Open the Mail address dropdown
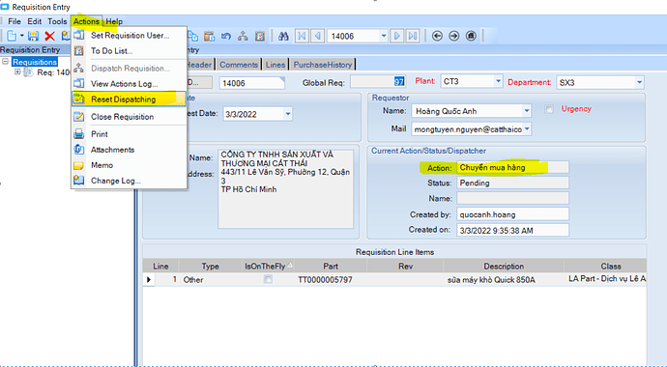Viewport: 667px width, 367px height. coord(527,129)
